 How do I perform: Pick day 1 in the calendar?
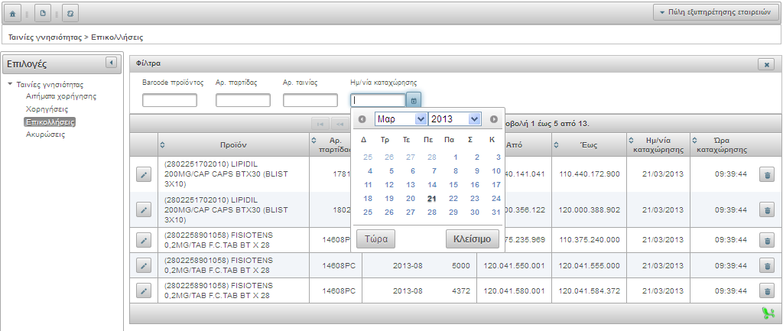[x=456, y=157]
